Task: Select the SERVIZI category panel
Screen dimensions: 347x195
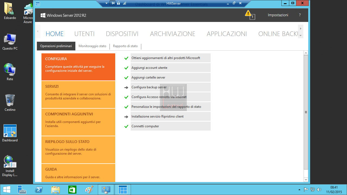Action: tap(78, 95)
